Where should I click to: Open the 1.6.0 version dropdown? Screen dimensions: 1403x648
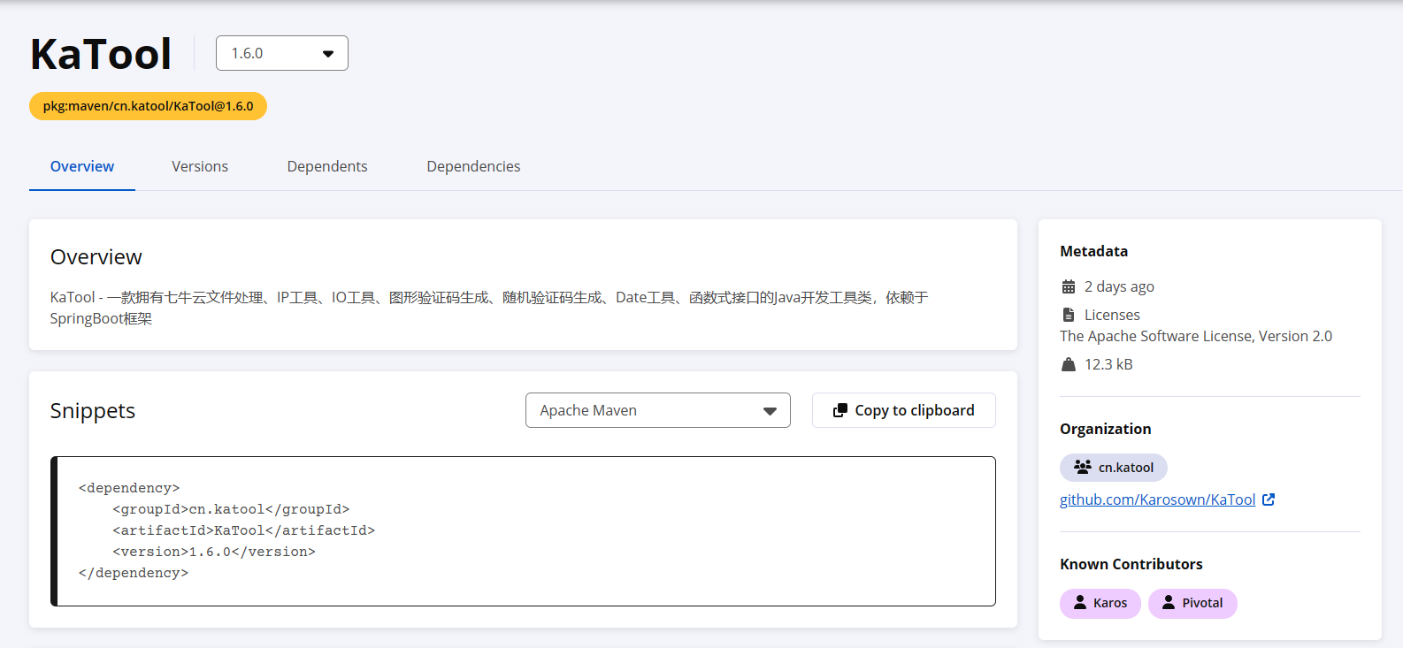click(x=281, y=53)
